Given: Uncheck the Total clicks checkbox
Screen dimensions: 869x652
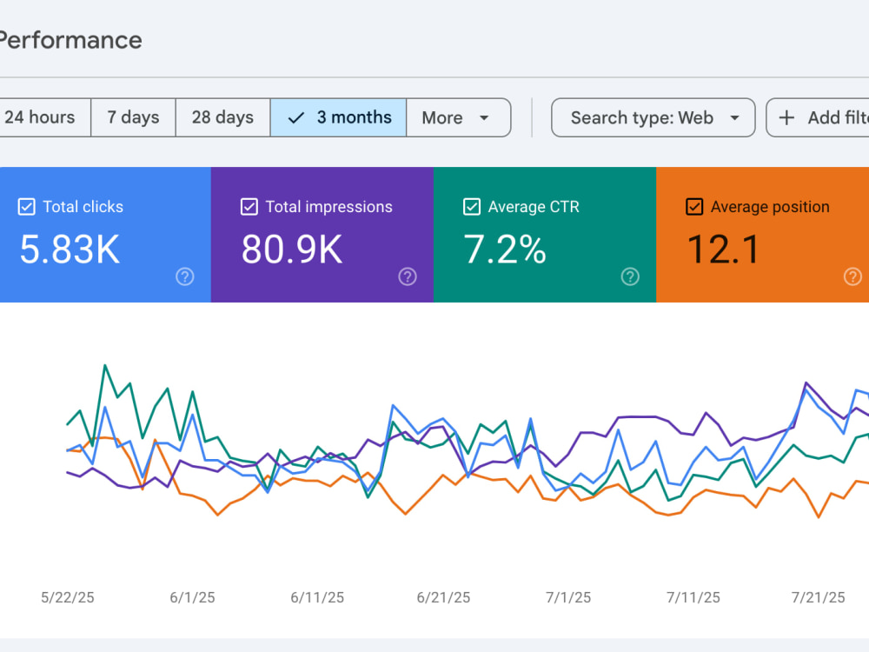Looking at the screenshot, I should 27,207.
